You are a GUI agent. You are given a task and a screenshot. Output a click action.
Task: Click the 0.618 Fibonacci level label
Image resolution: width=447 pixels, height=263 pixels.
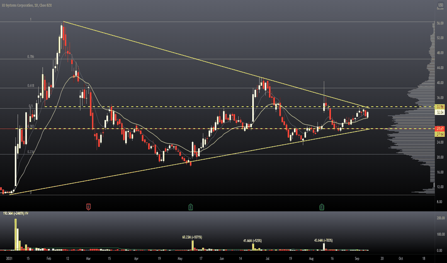click(31, 86)
